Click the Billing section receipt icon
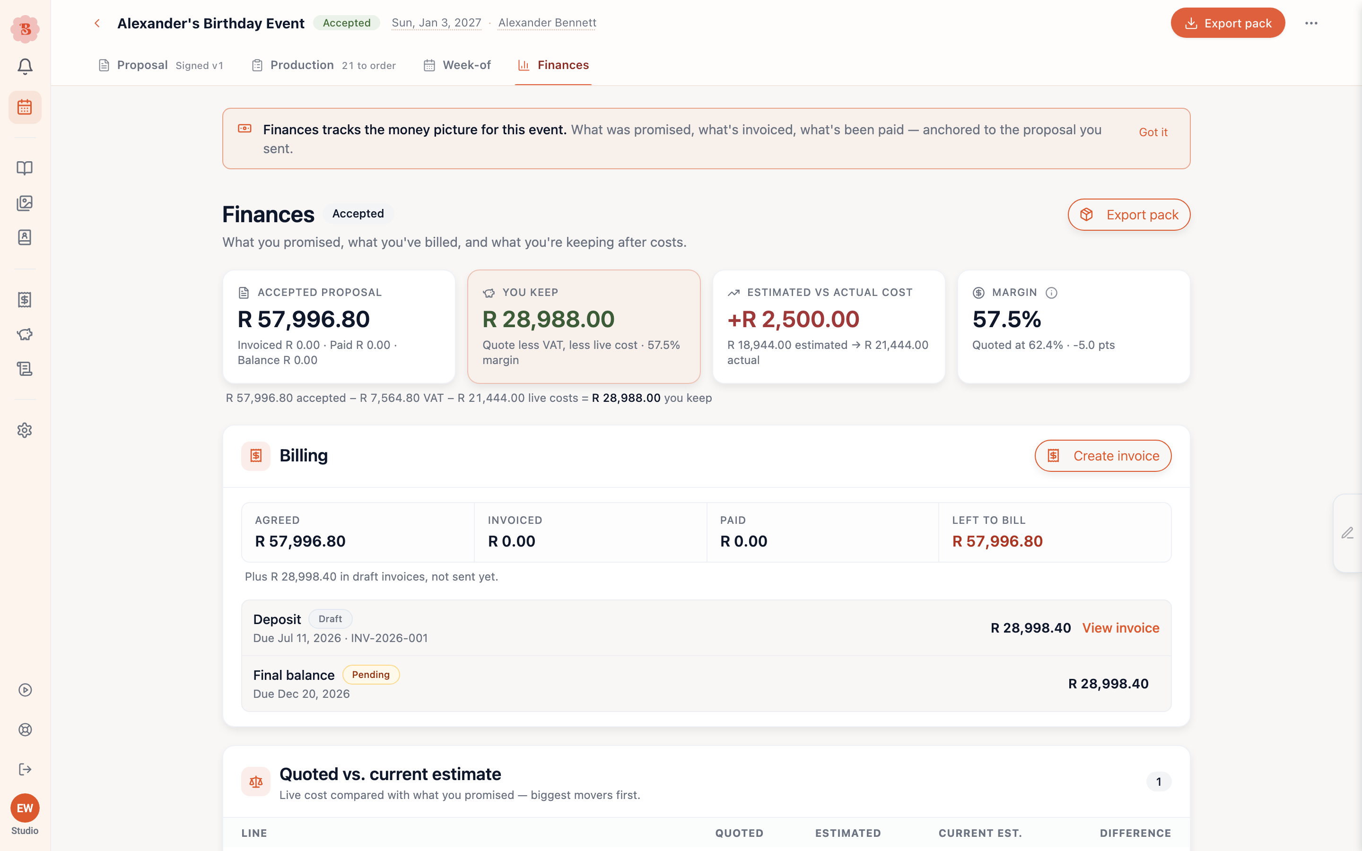Image resolution: width=1362 pixels, height=851 pixels. [256, 455]
